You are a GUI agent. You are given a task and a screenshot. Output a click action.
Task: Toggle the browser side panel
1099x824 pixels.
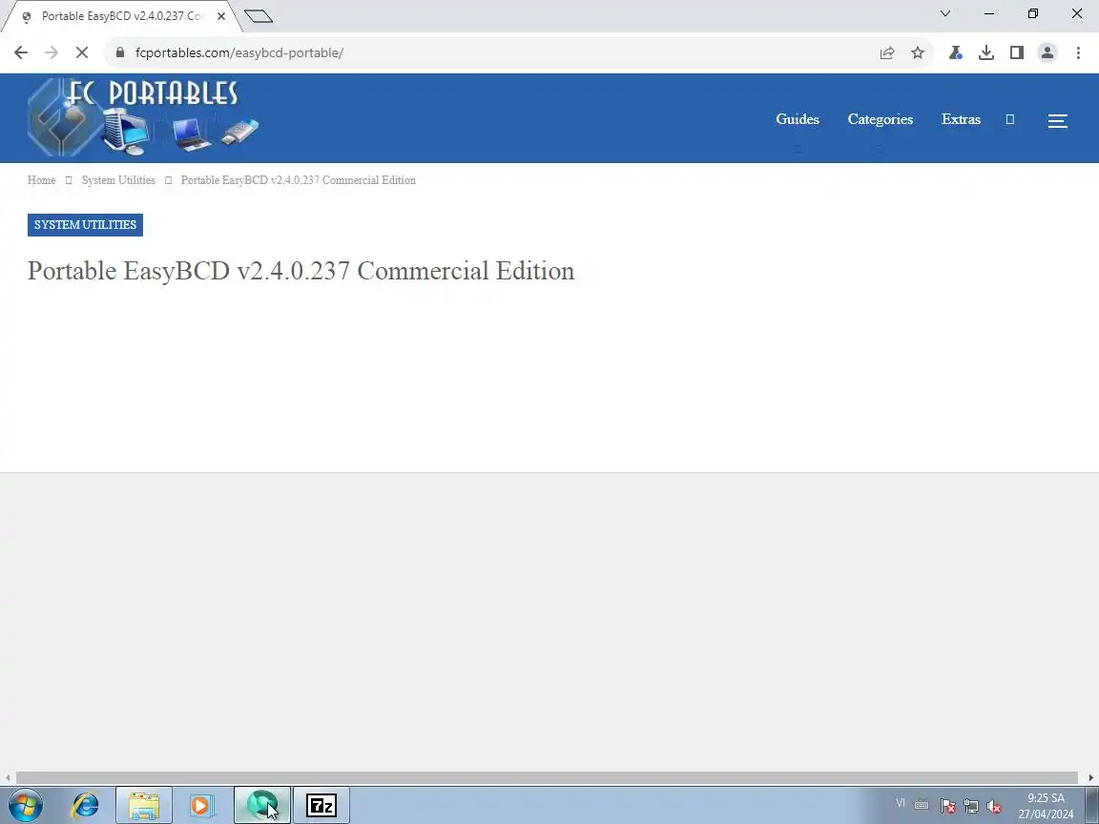click(1017, 52)
